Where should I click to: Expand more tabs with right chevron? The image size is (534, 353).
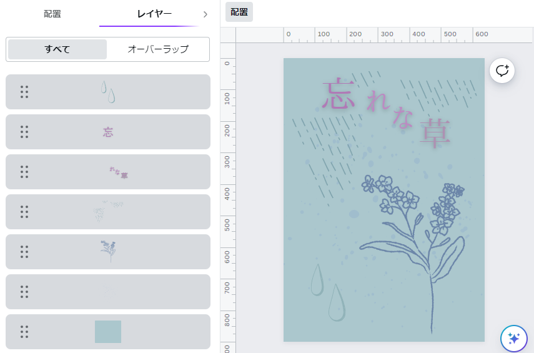coord(205,14)
